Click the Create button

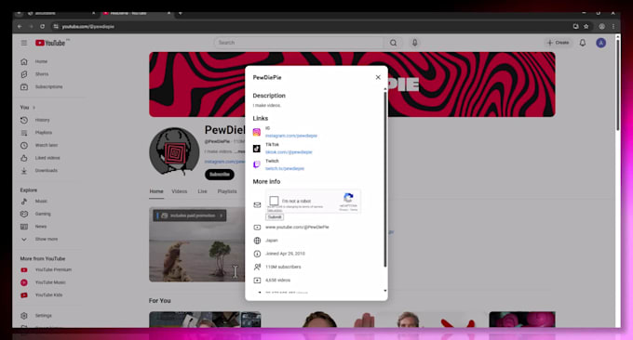click(x=558, y=43)
